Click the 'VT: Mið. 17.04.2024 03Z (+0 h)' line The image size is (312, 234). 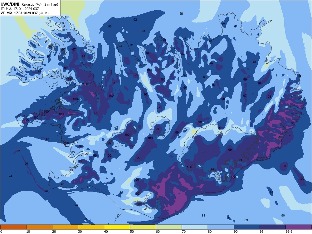24,13
